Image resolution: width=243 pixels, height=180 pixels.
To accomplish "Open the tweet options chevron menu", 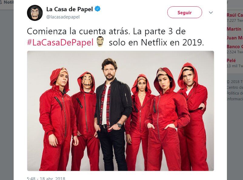I will (x=211, y=12).
